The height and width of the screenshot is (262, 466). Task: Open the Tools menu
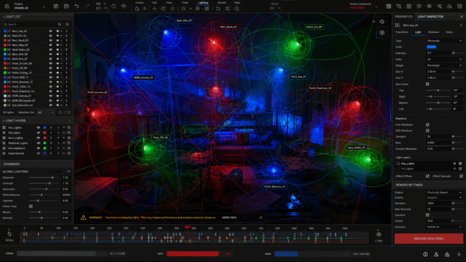185,3
